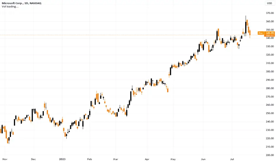Click the 345.99 current price label

[270, 33]
